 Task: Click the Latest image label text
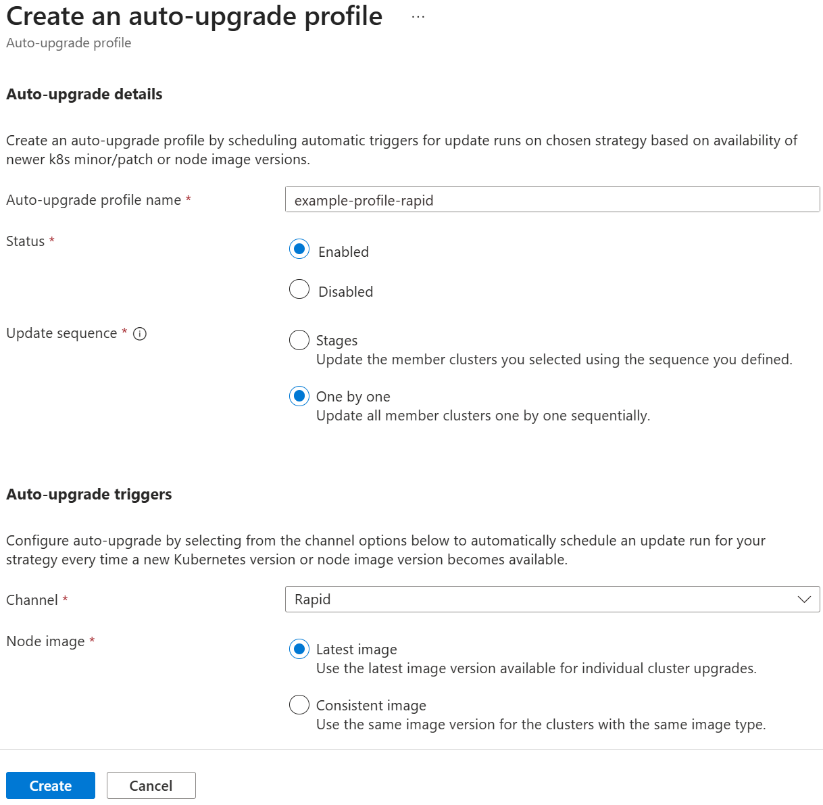(357, 650)
